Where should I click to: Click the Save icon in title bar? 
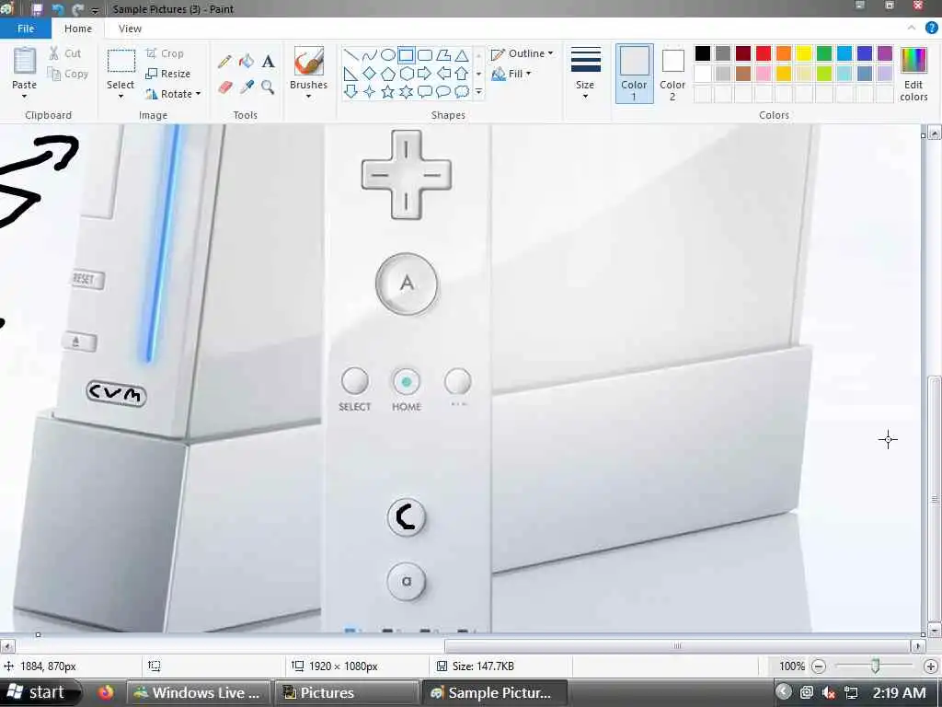pos(37,9)
